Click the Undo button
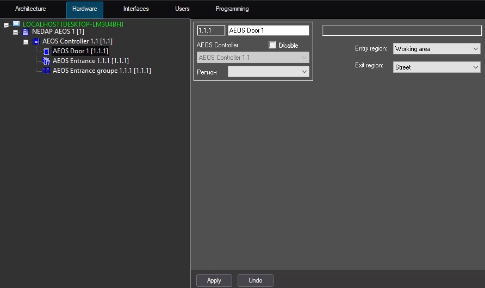Screen dimensions: 485x288 coord(256,280)
